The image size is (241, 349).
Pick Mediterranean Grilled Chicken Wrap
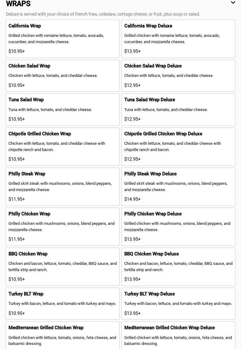(62, 335)
